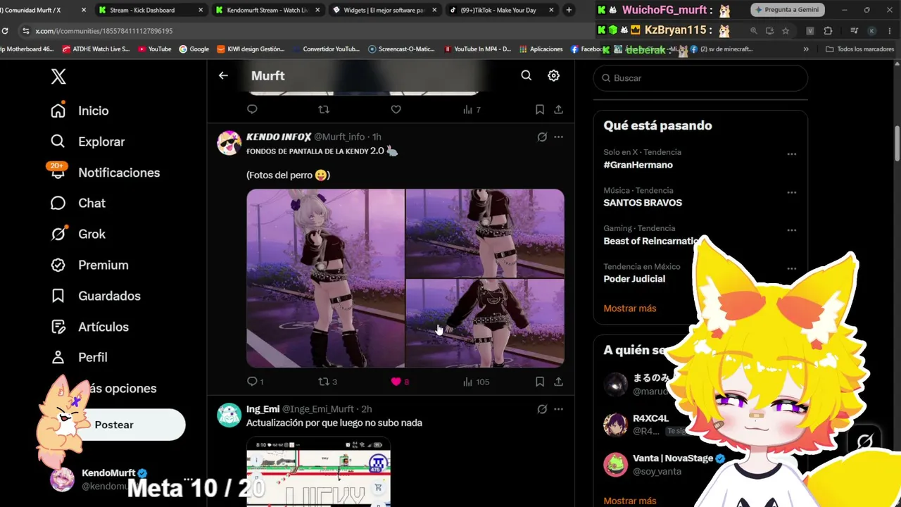This screenshot has height=507, width=901.
Task: Open more options on the KENDO INFOX post
Action: pos(558,137)
